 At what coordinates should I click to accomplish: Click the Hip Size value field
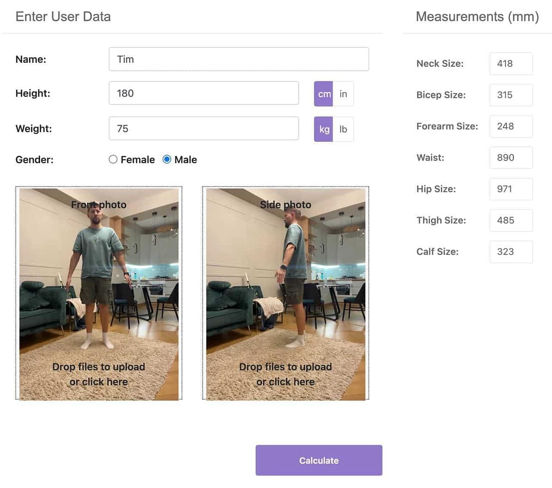(510, 189)
